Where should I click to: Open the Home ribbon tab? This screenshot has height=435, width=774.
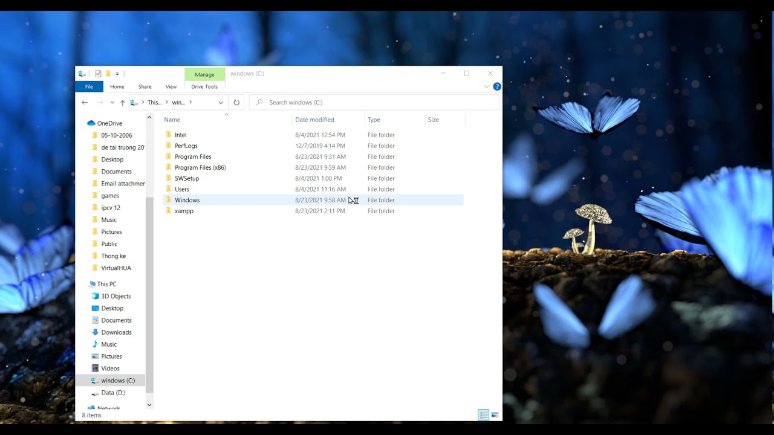[117, 87]
